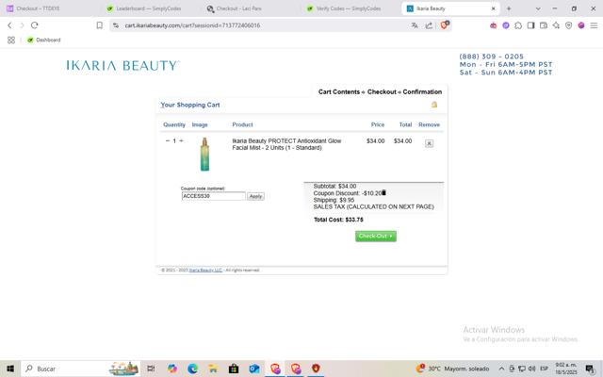Screen dimensions: 603x377
Task: Open Copilot from the taskbar
Action: [x=172, y=369]
